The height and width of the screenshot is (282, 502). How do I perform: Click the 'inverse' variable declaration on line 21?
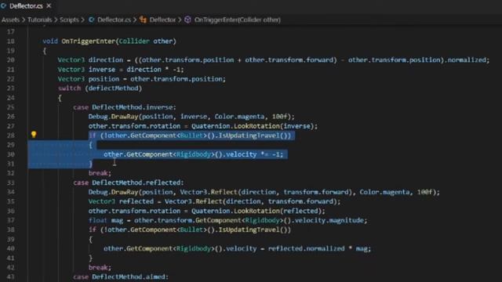coord(101,70)
